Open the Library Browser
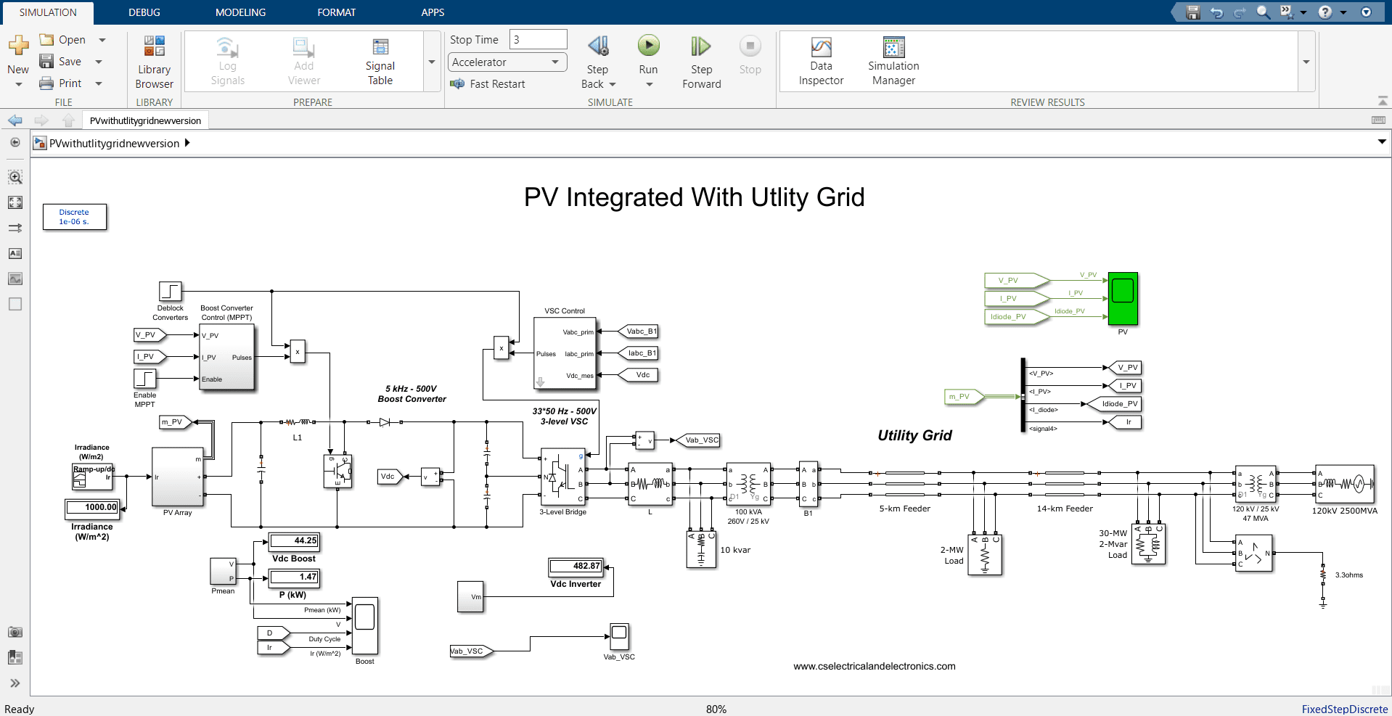Viewport: 1392px width, 716px height. point(154,62)
